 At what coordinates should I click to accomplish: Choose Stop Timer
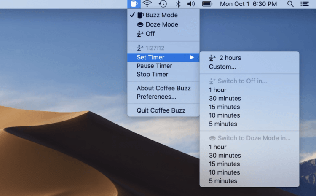tap(163, 75)
